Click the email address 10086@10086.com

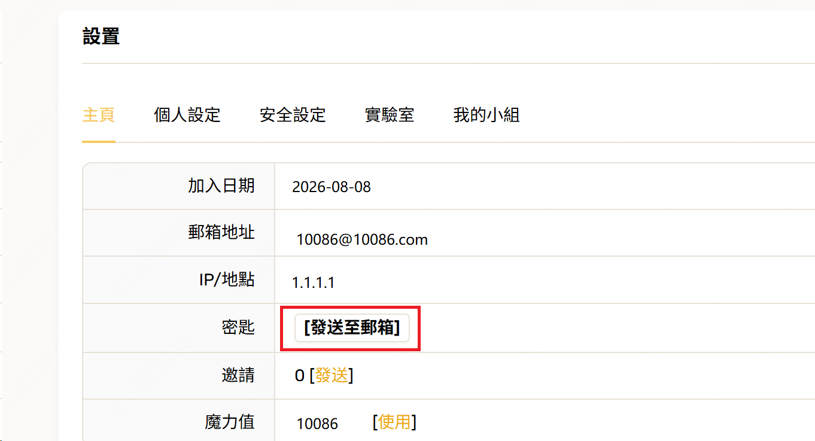point(362,240)
